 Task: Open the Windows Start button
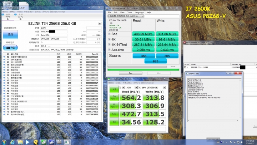4,142
